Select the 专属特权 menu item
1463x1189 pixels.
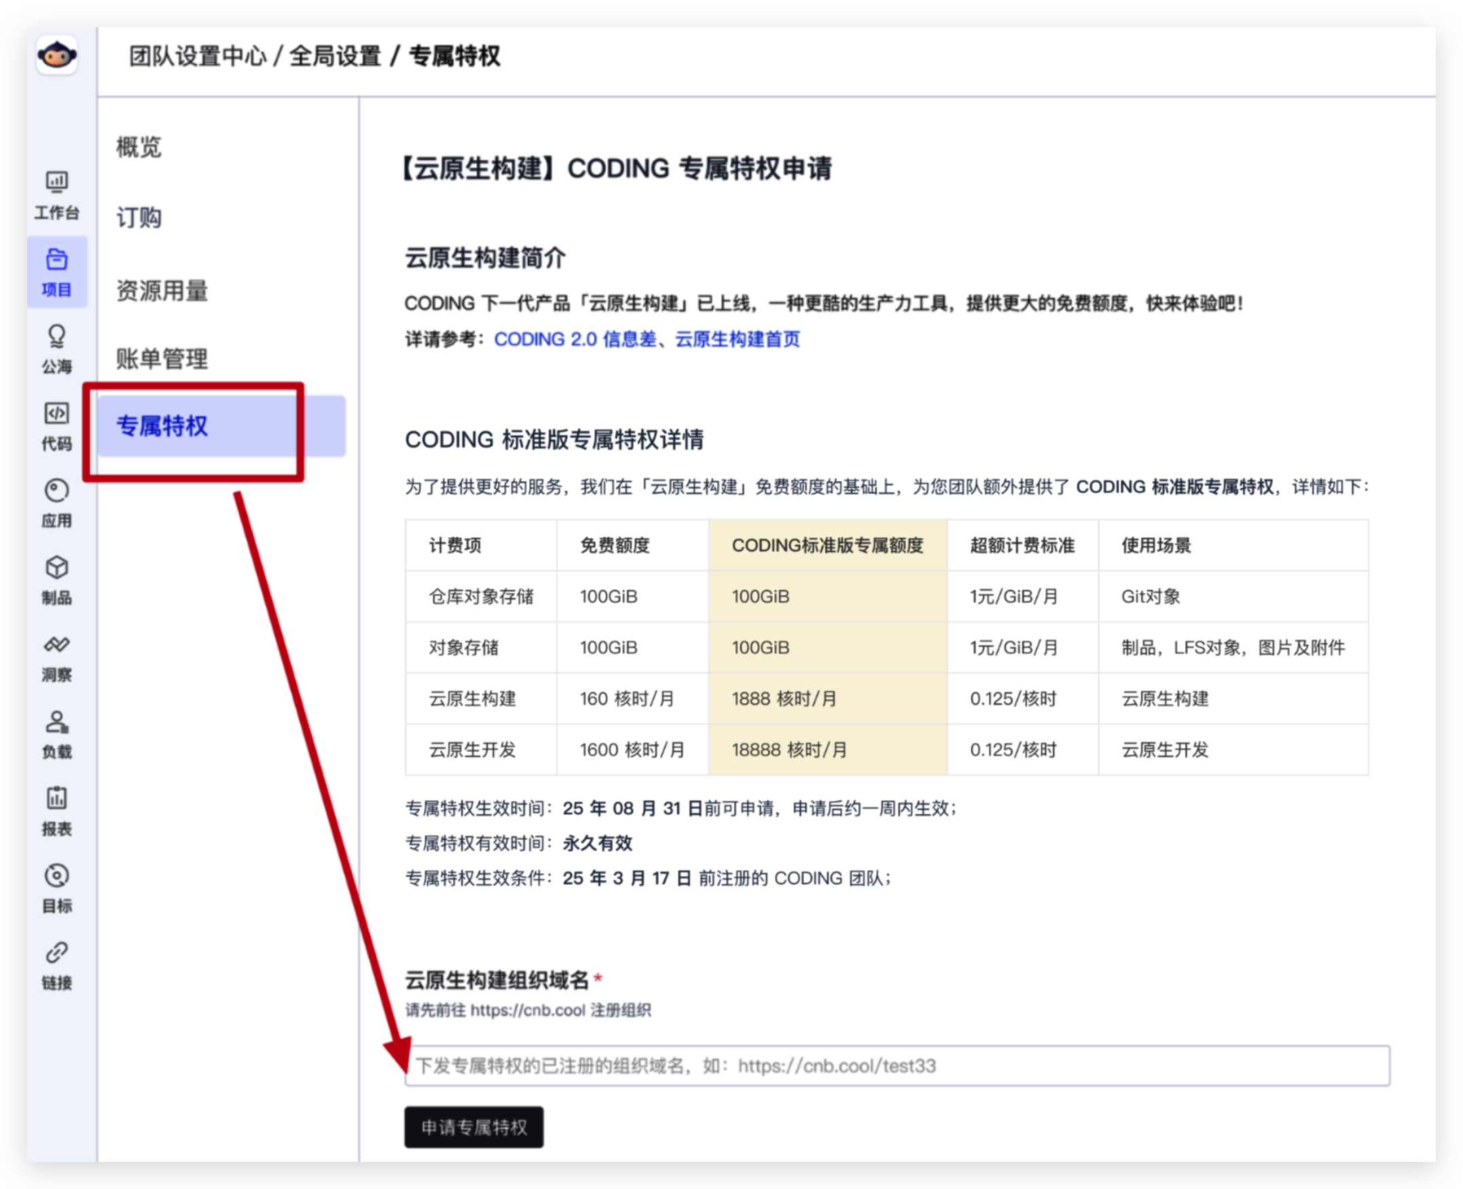pos(221,426)
